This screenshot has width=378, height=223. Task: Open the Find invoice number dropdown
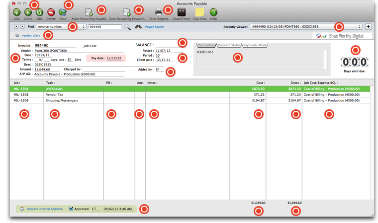click(x=61, y=27)
